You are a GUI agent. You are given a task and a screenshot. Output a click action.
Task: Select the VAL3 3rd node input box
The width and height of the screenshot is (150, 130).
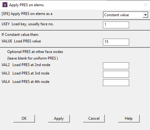click(116, 74)
